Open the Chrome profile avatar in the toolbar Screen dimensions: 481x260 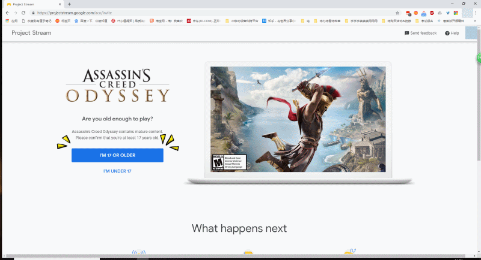[467, 13]
